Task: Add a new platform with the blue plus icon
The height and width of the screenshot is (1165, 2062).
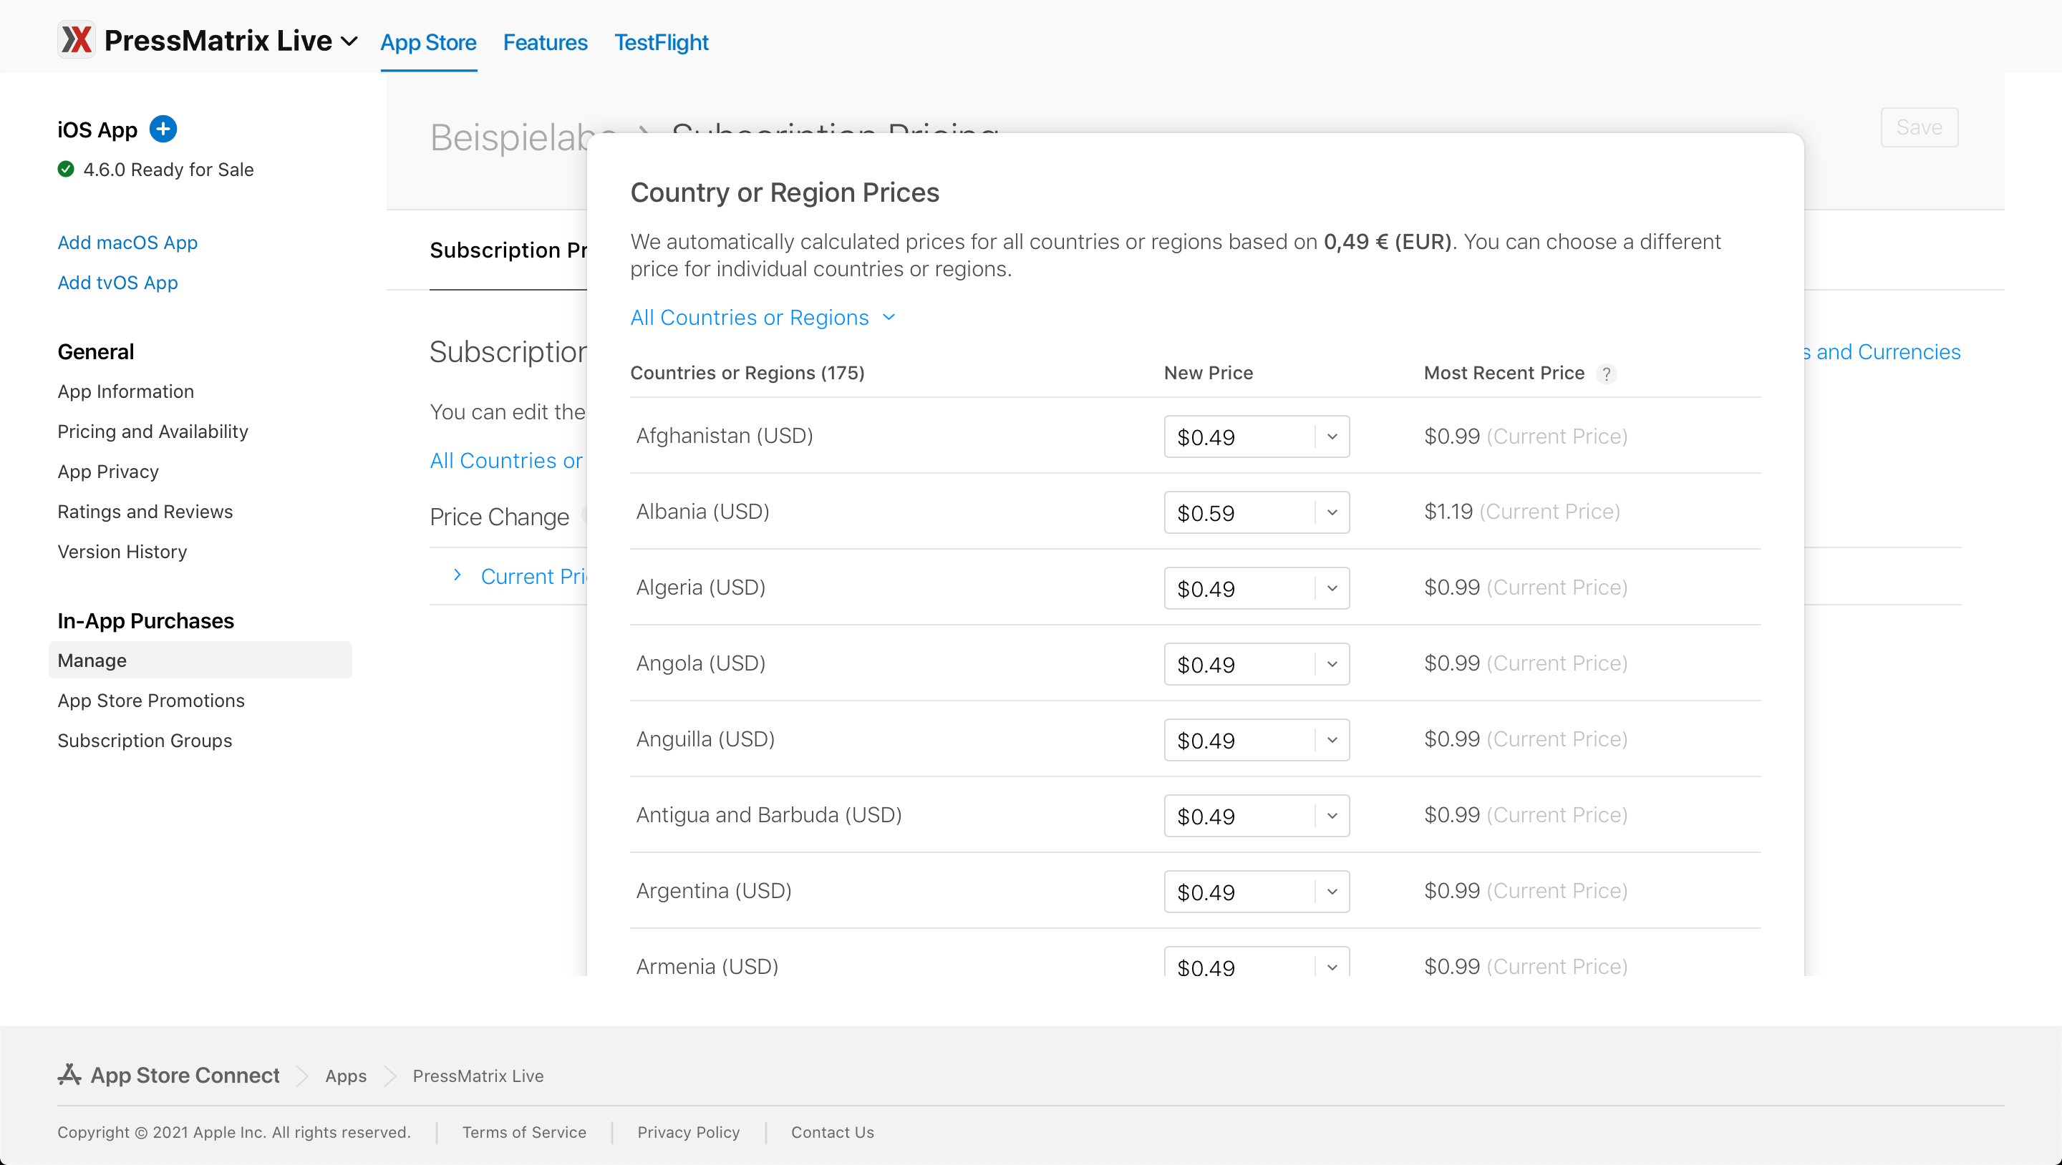Action: [163, 129]
